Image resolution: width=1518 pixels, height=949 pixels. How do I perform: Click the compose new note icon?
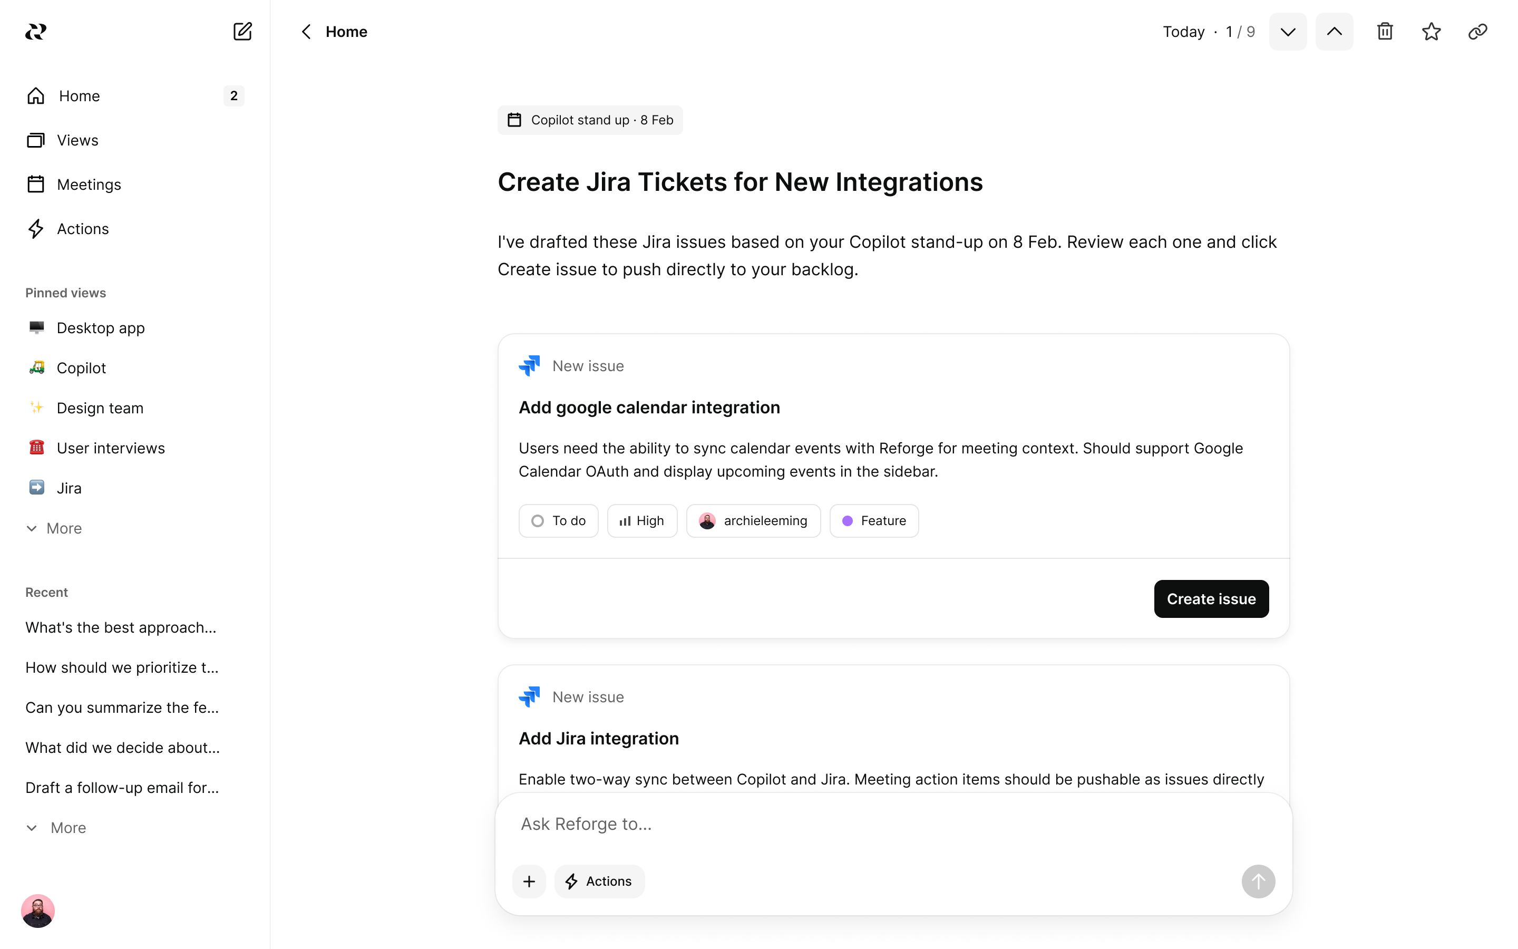pos(242,32)
